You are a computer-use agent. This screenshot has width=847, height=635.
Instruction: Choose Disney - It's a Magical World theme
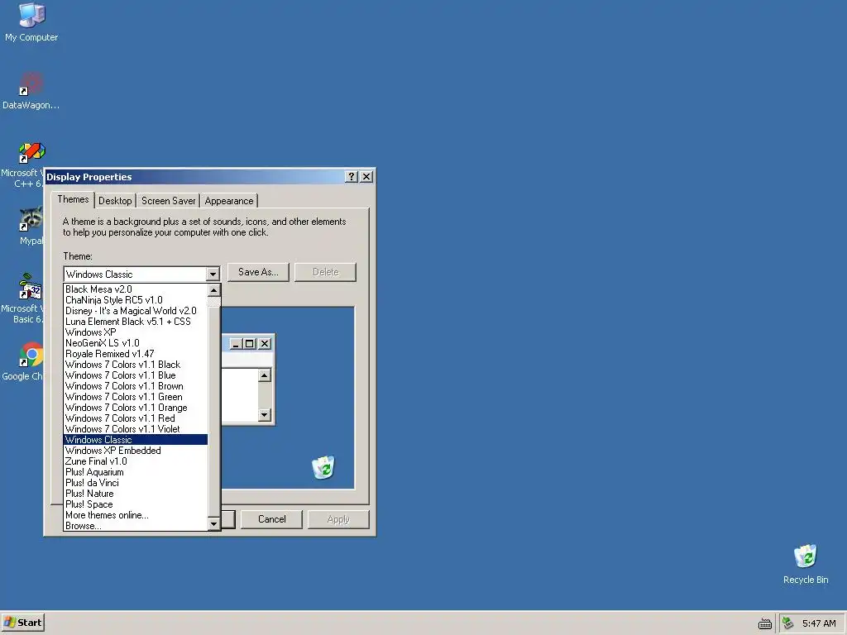(x=136, y=311)
